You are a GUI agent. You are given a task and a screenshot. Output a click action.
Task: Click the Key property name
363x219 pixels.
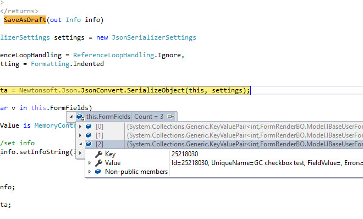point(110,154)
